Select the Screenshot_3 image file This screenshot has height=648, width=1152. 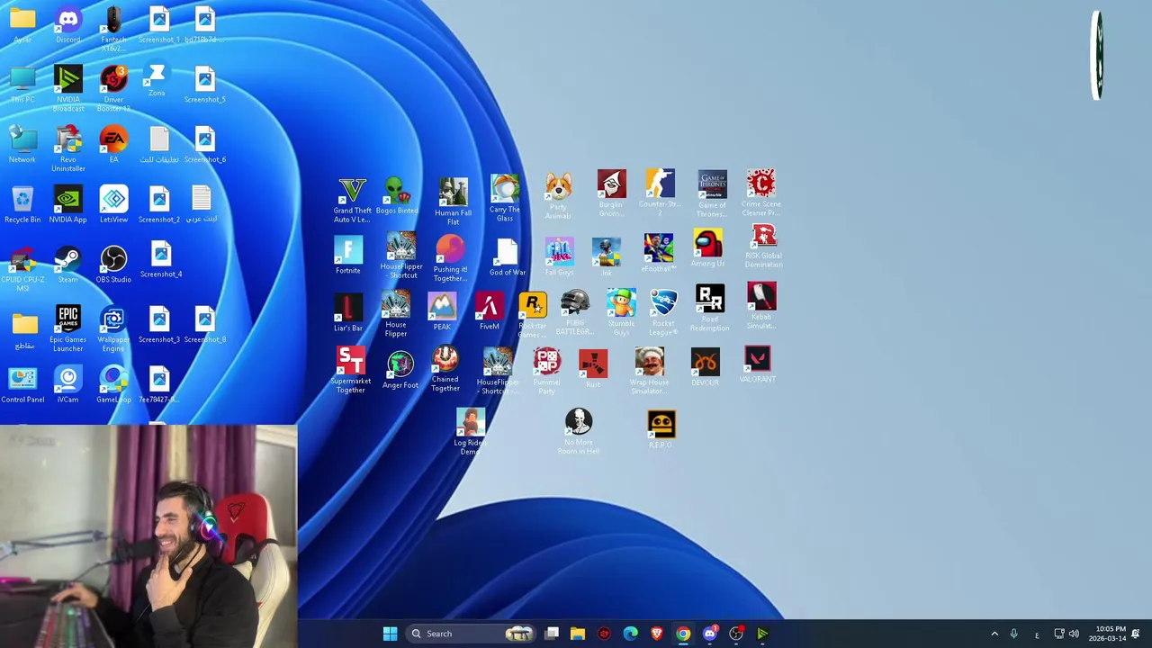pos(159,325)
